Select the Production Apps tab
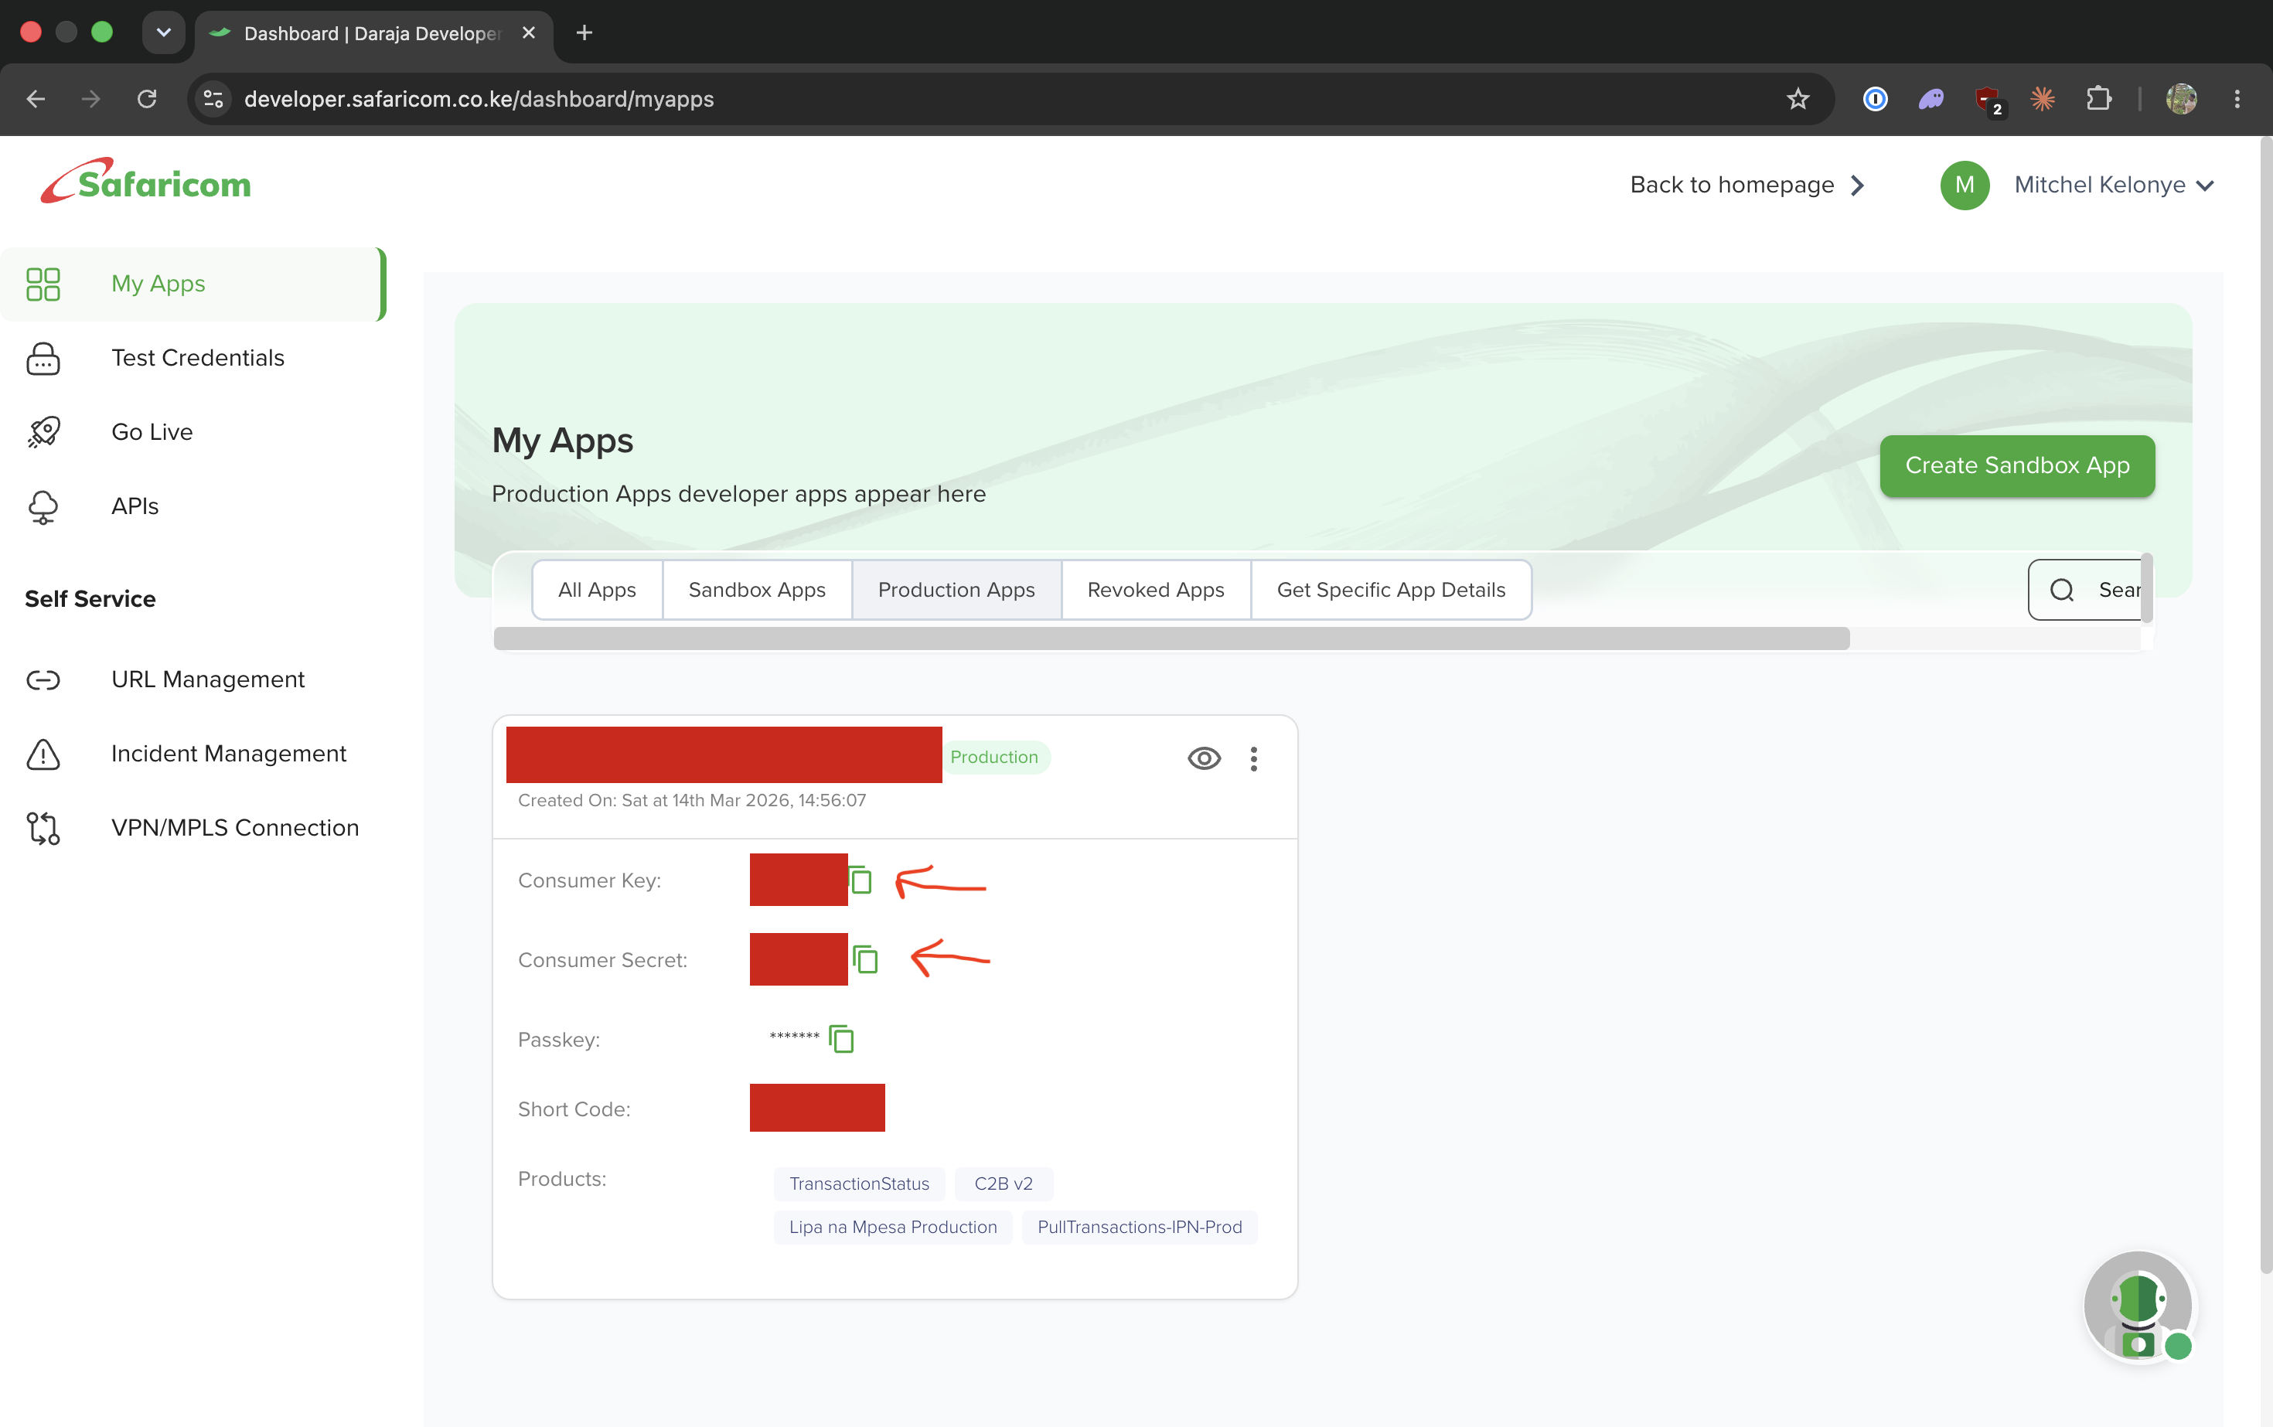The width and height of the screenshot is (2273, 1427). pos(956,590)
